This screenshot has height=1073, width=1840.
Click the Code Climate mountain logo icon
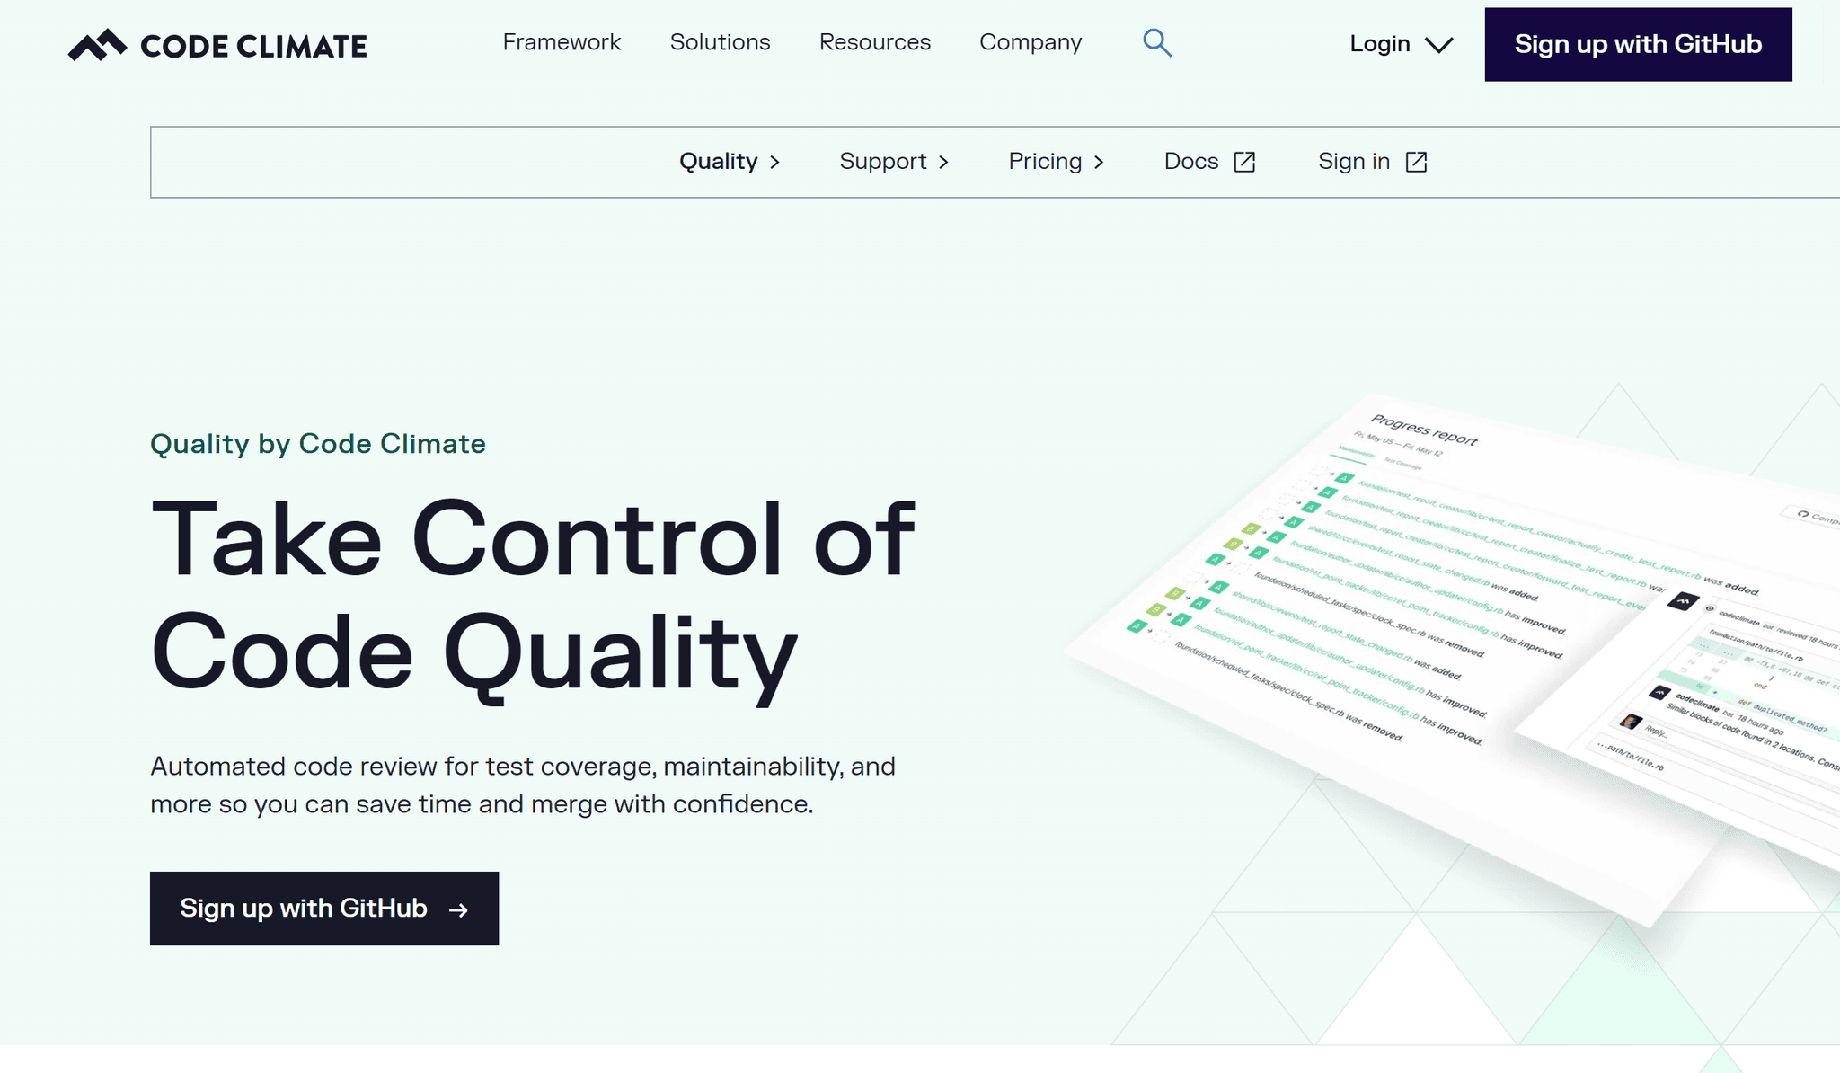97,45
